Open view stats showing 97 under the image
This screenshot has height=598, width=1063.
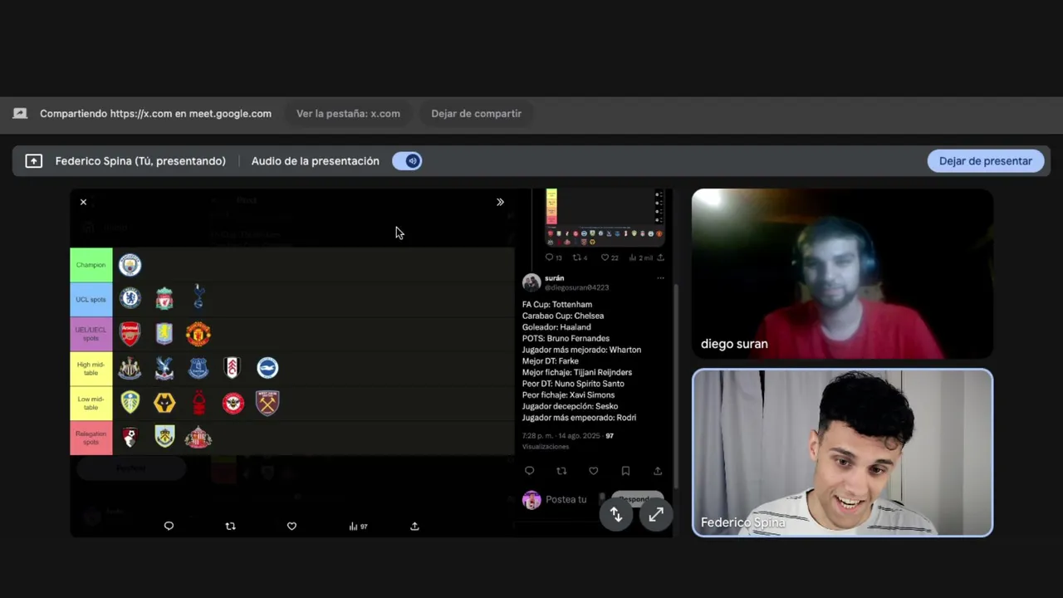(358, 526)
